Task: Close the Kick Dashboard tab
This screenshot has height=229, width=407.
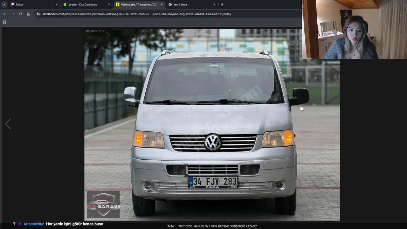Action: click(x=109, y=4)
